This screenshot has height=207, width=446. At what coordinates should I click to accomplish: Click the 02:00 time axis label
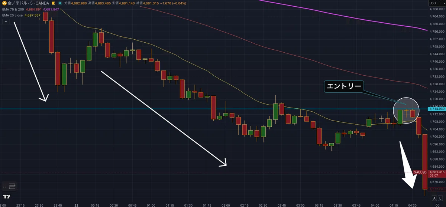[226, 205]
